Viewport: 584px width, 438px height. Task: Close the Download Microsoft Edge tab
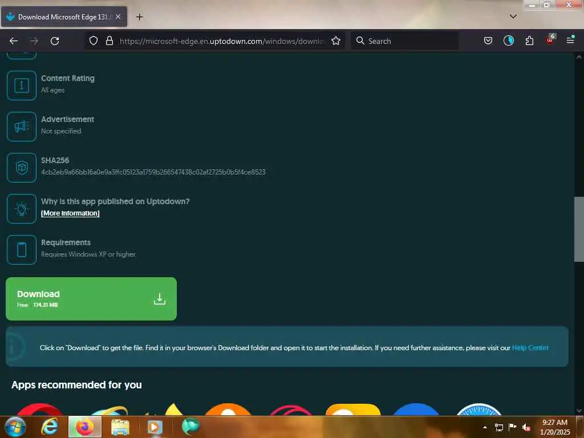[x=118, y=17]
